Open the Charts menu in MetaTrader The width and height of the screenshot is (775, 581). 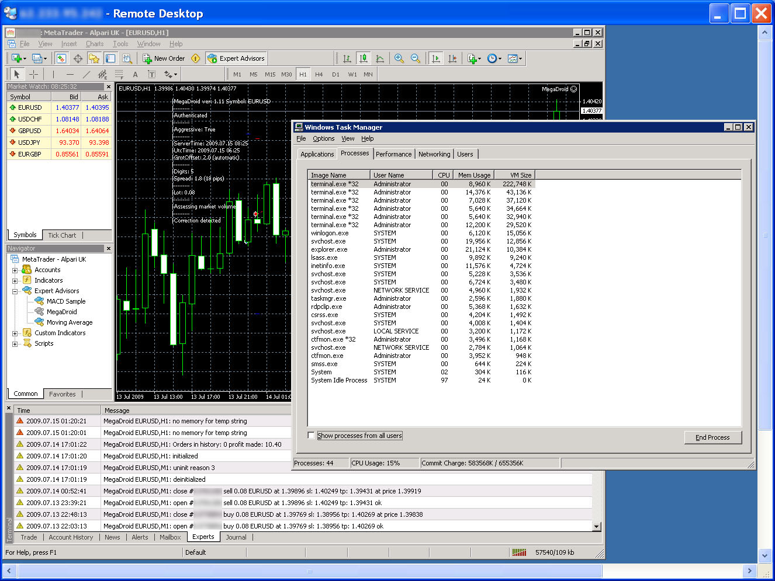click(x=95, y=44)
